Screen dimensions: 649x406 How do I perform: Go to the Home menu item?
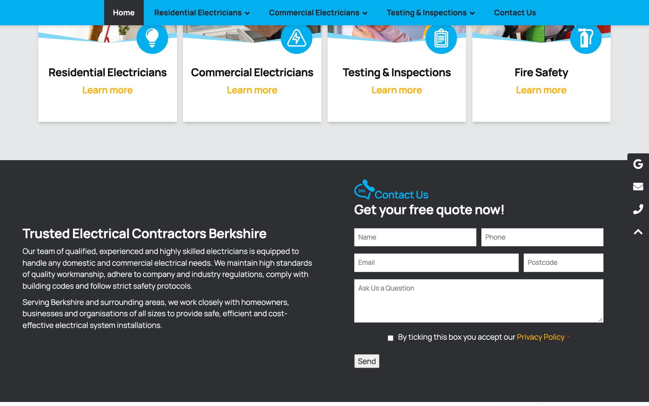tap(124, 13)
